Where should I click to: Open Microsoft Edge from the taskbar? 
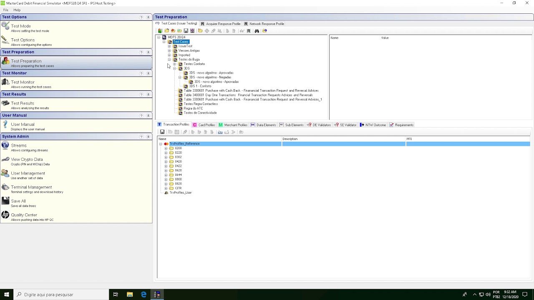point(144,295)
